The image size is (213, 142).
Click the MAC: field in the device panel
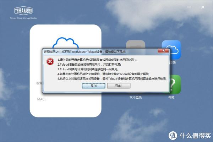[x=42, y=99]
